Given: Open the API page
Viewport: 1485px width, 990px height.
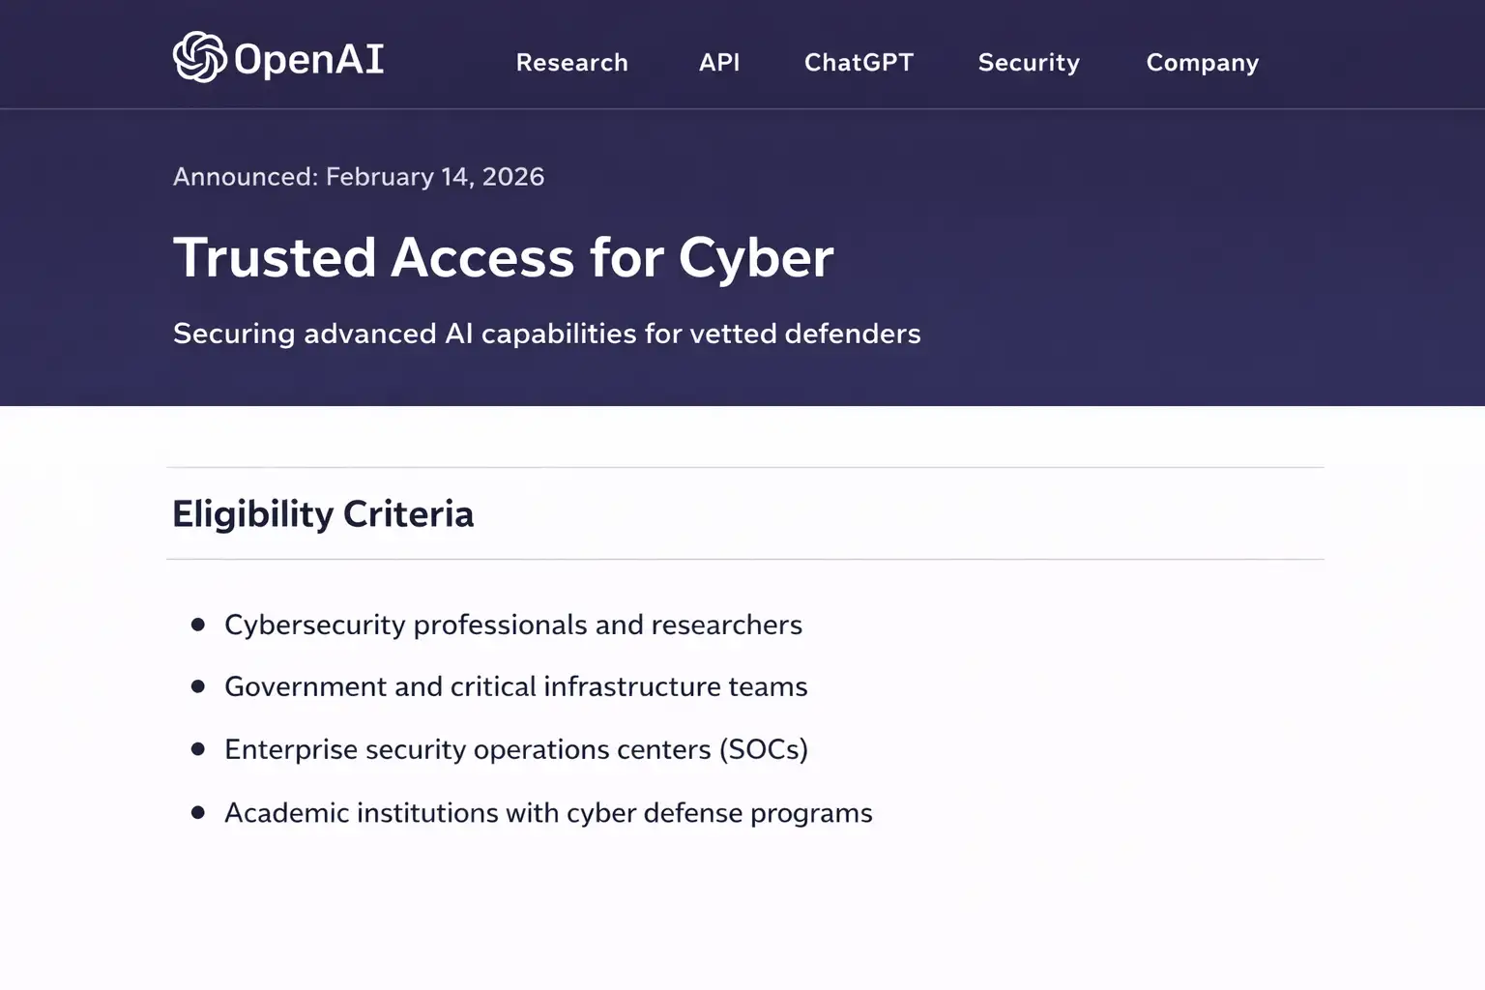Looking at the screenshot, I should [719, 62].
